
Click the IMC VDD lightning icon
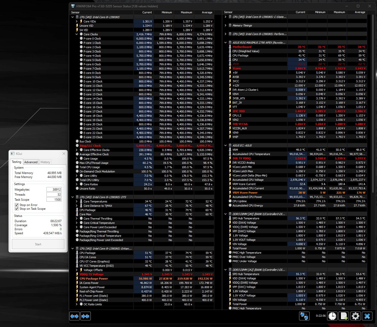[230, 111]
